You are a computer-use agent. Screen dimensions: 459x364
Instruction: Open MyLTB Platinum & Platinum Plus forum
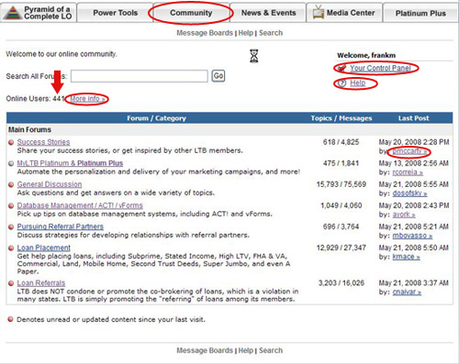coord(70,163)
